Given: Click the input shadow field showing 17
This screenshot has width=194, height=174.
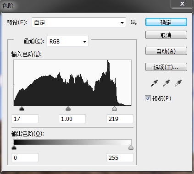Looking at the screenshot, I should tap(25, 119).
